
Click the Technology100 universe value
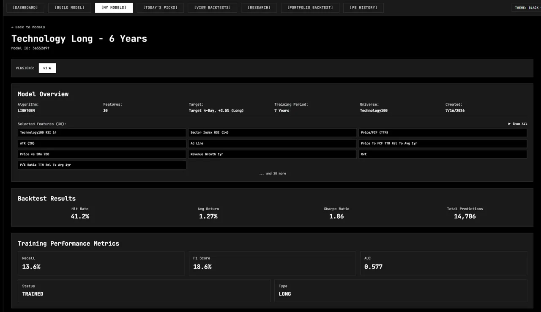[x=374, y=110]
